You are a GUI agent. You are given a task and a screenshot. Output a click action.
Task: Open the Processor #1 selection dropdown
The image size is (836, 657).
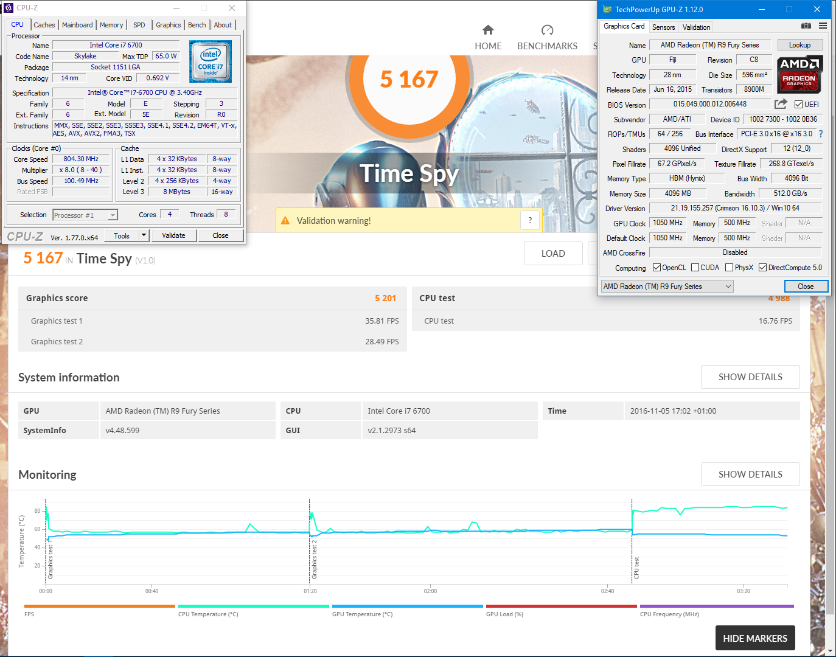pos(85,215)
